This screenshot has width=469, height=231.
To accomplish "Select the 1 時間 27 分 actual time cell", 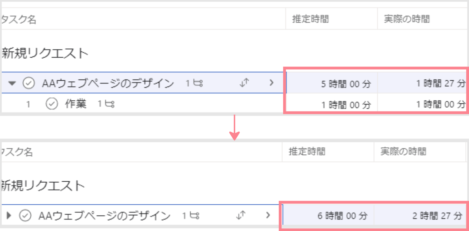I will (x=422, y=83).
